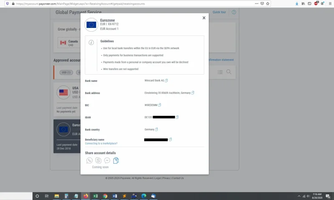
Task: Bookmark this page with the star icon
Action: coord(268,4)
